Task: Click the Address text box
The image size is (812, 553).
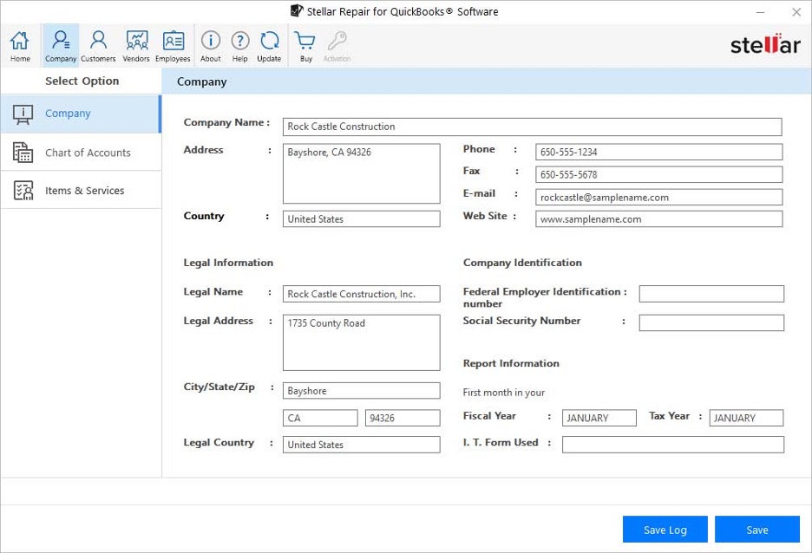Action: click(362, 174)
